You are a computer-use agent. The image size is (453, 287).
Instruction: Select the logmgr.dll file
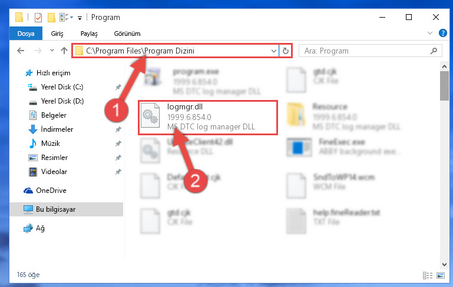(208, 118)
